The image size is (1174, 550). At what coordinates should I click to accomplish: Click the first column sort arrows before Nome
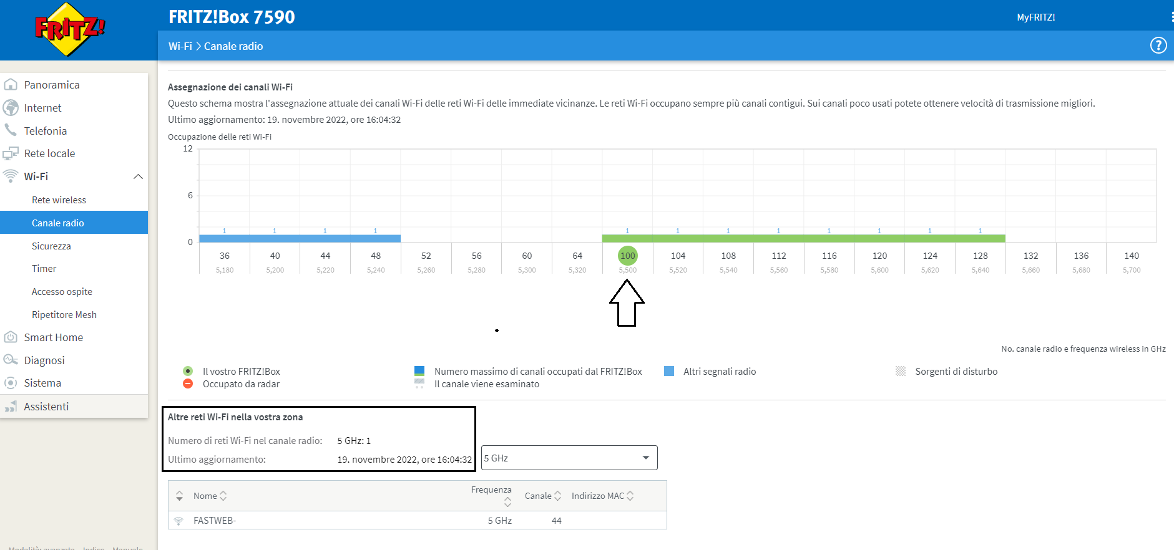(x=180, y=496)
